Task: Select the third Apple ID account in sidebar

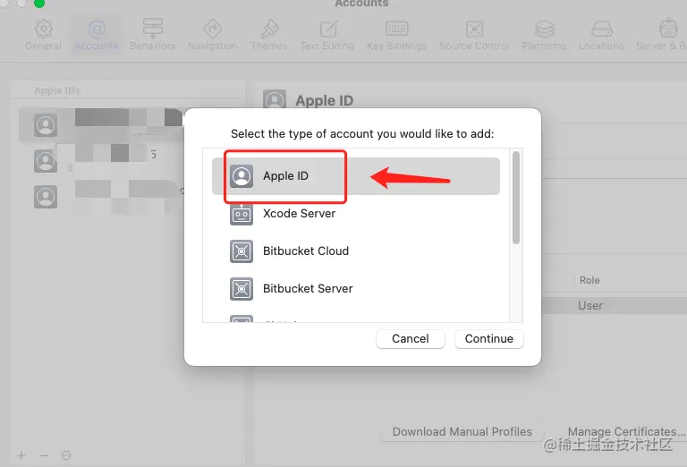Action: [x=101, y=197]
